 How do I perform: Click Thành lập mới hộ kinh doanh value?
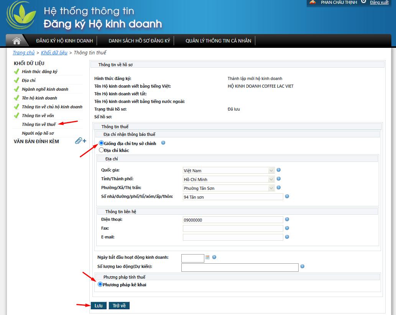point(255,79)
